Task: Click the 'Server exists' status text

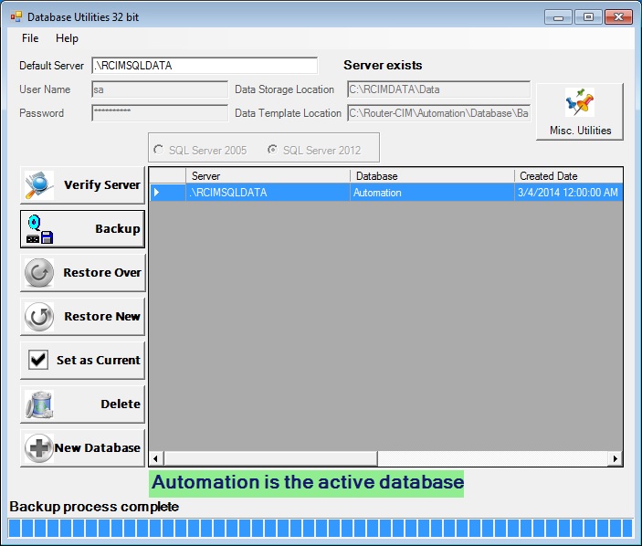Action: (x=383, y=65)
